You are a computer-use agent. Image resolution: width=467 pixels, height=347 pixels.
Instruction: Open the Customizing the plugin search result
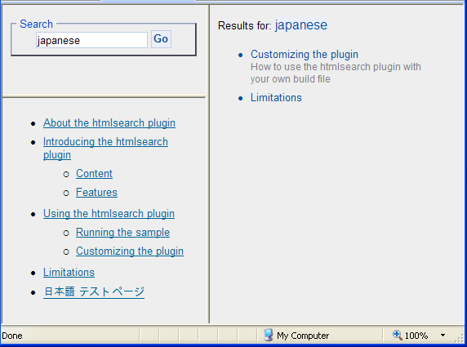[304, 54]
